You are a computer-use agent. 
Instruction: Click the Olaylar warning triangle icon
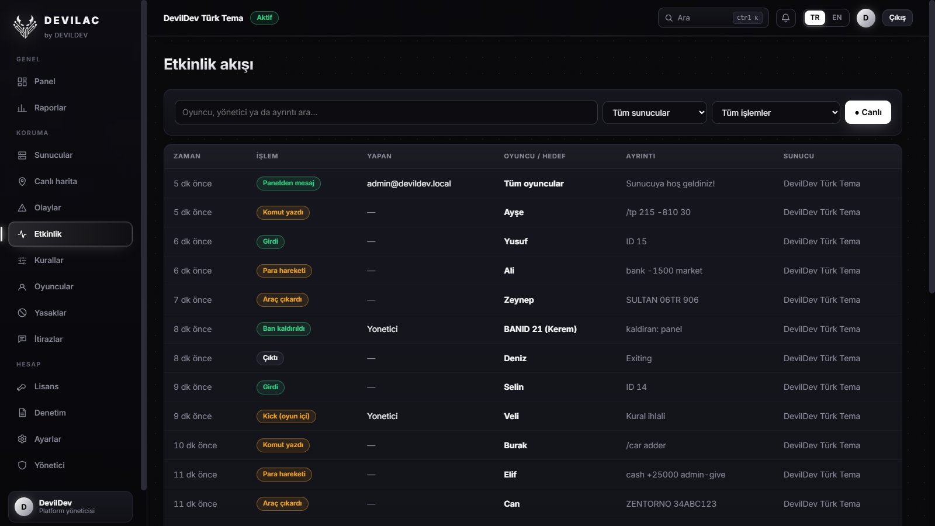click(22, 208)
